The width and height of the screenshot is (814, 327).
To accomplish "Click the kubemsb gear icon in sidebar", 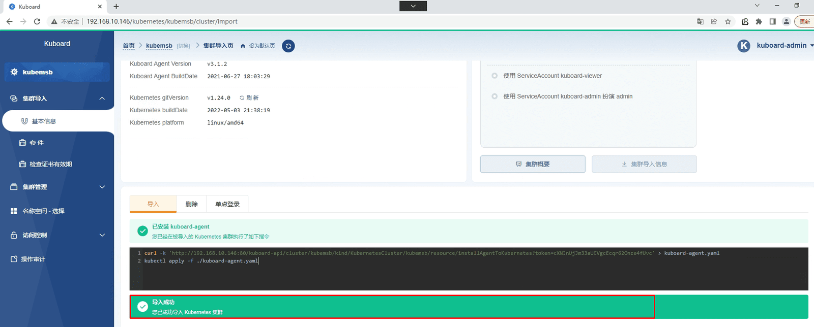I will [14, 72].
